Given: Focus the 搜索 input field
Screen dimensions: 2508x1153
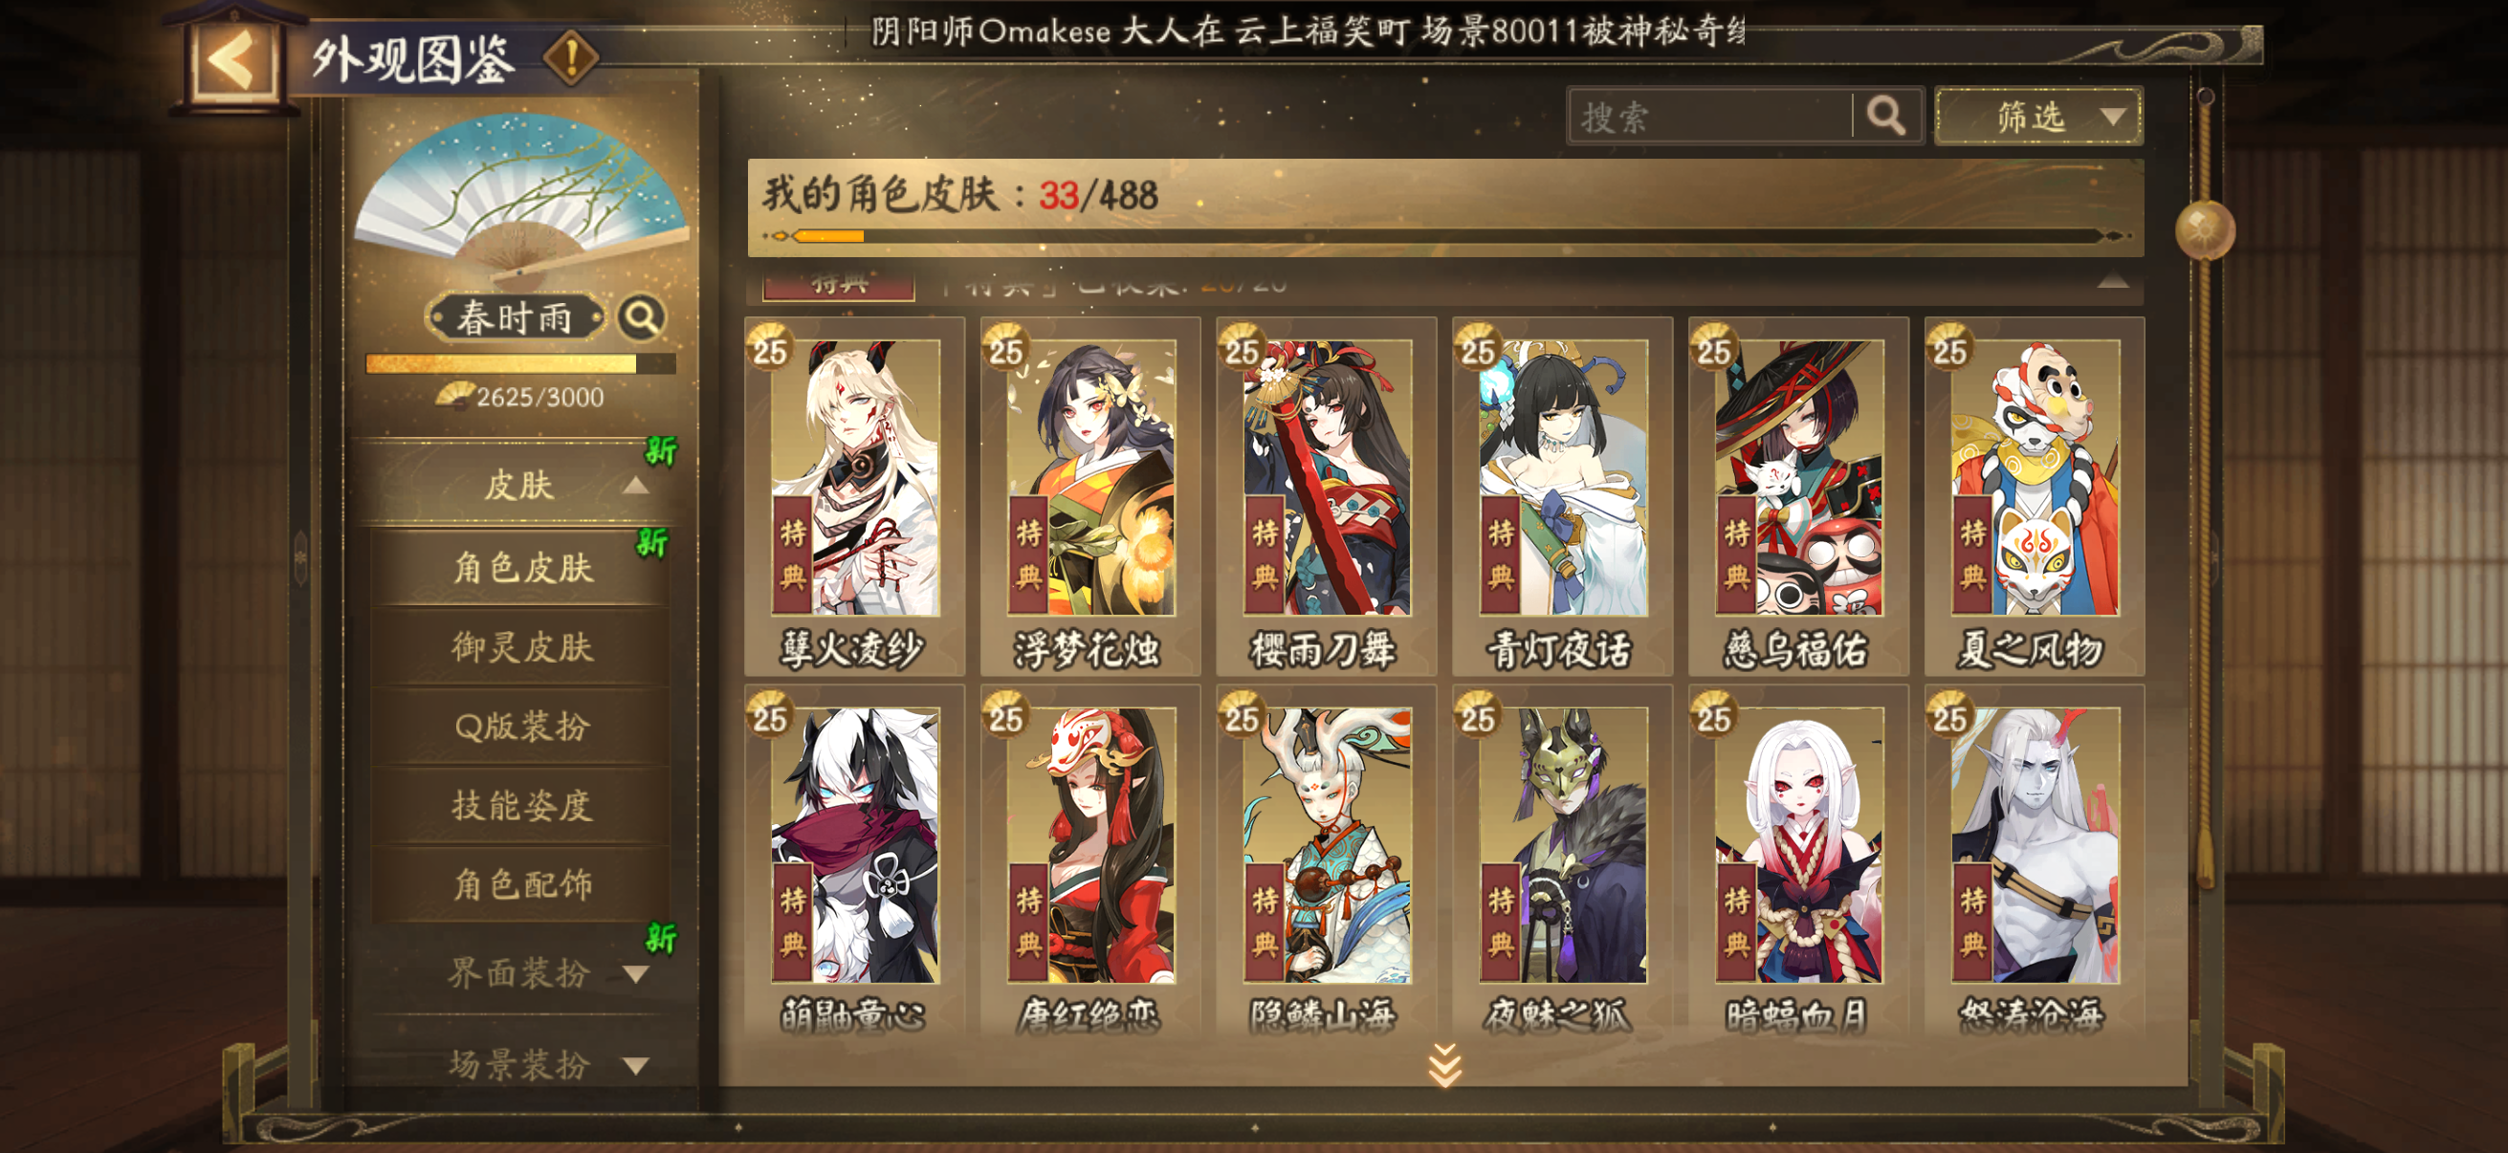Looking at the screenshot, I should [1710, 117].
